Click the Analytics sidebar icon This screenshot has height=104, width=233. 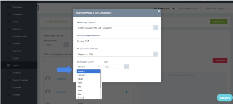coord(9,73)
